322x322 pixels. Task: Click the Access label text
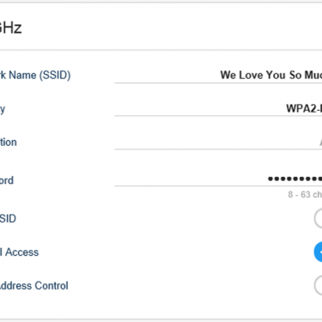point(19,252)
